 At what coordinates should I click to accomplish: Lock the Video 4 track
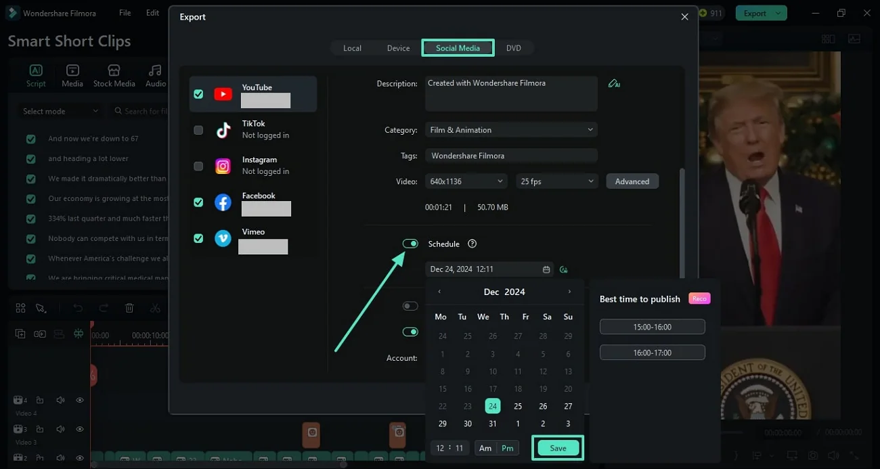click(x=40, y=400)
